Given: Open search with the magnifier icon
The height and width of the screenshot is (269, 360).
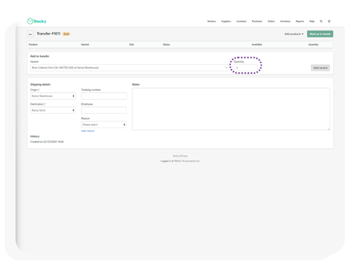Looking at the screenshot, I should pyautogui.click(x=321, y=21).
